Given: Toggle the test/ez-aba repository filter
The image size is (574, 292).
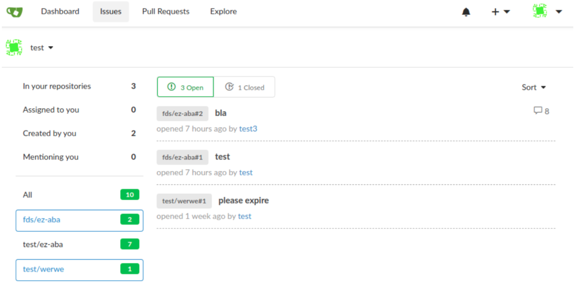Looking at the screenshot, I should pos(79,244).
